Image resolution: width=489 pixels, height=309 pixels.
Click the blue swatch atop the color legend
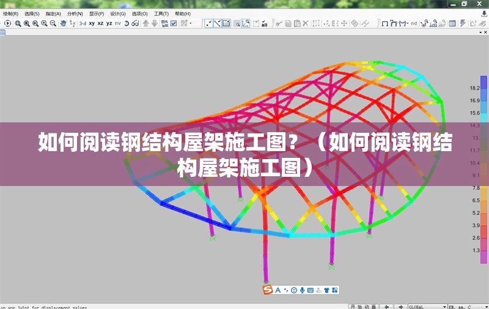(483, 82)
